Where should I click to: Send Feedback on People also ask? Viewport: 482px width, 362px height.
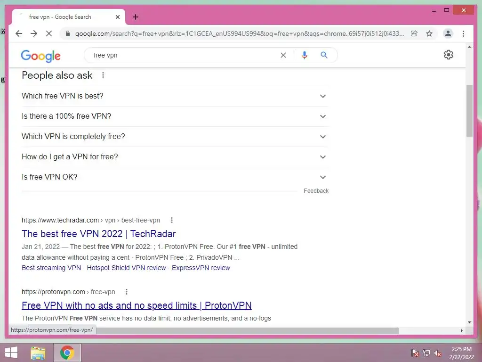pyautogui.click(x=316, y=191)
